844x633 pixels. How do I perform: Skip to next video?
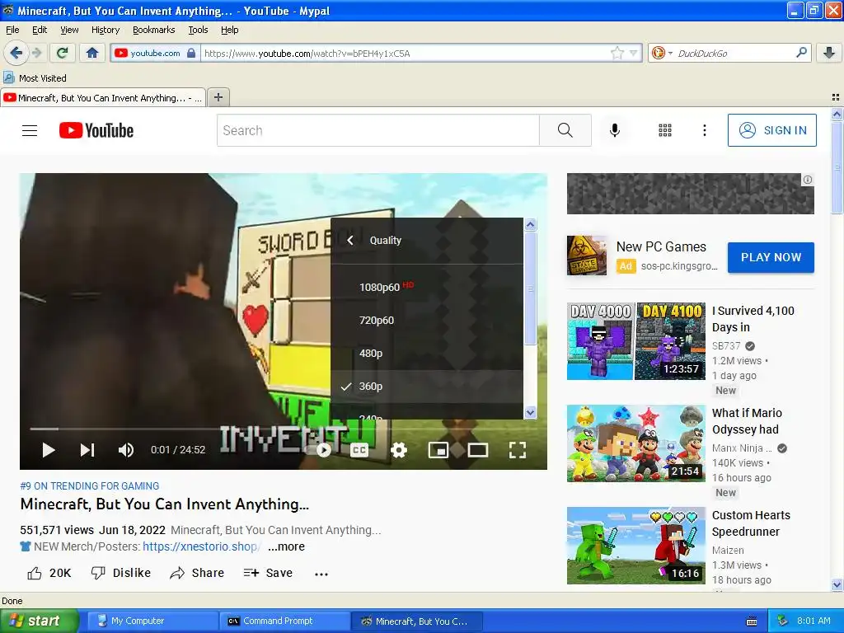pos(87,450)
